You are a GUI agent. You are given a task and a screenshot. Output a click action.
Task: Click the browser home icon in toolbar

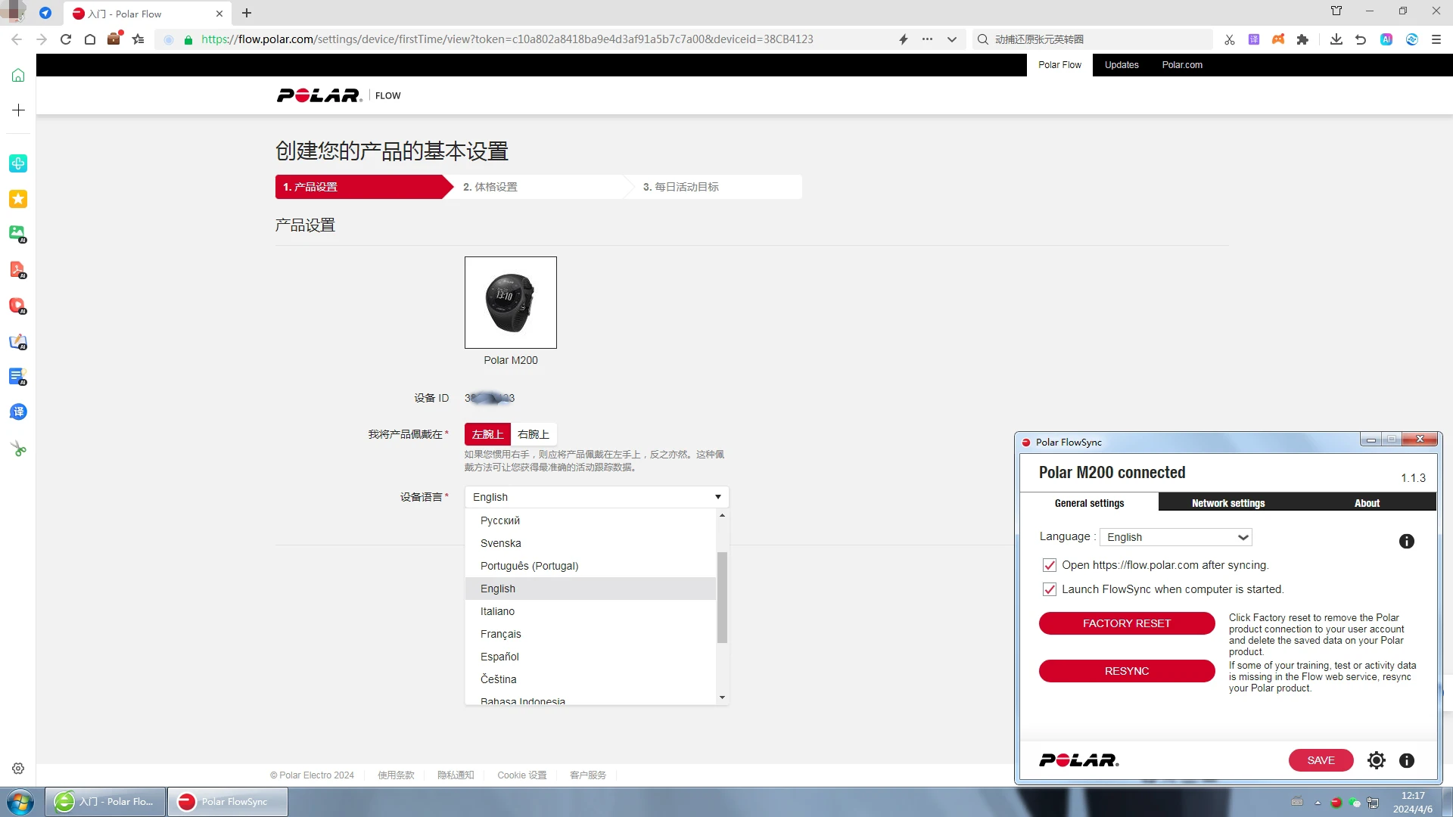(90, 39)
